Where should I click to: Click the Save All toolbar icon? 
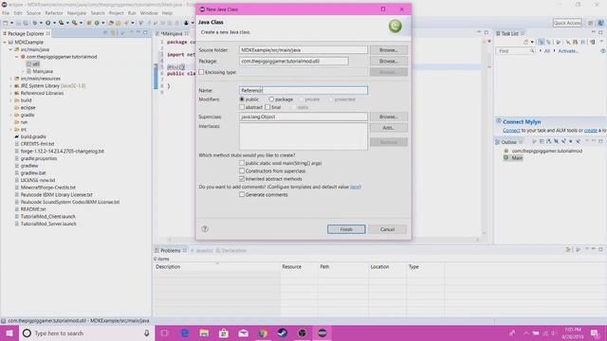[x=26, y=23]
